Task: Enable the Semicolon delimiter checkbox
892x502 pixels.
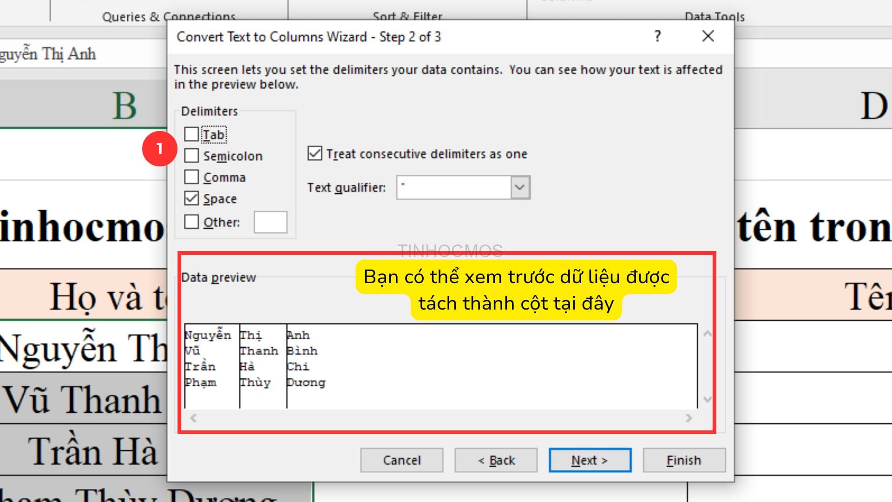Action: pos(191,156)
